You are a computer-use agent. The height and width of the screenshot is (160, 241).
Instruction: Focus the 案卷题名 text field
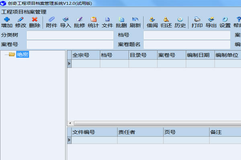click(x=187, y=44)
